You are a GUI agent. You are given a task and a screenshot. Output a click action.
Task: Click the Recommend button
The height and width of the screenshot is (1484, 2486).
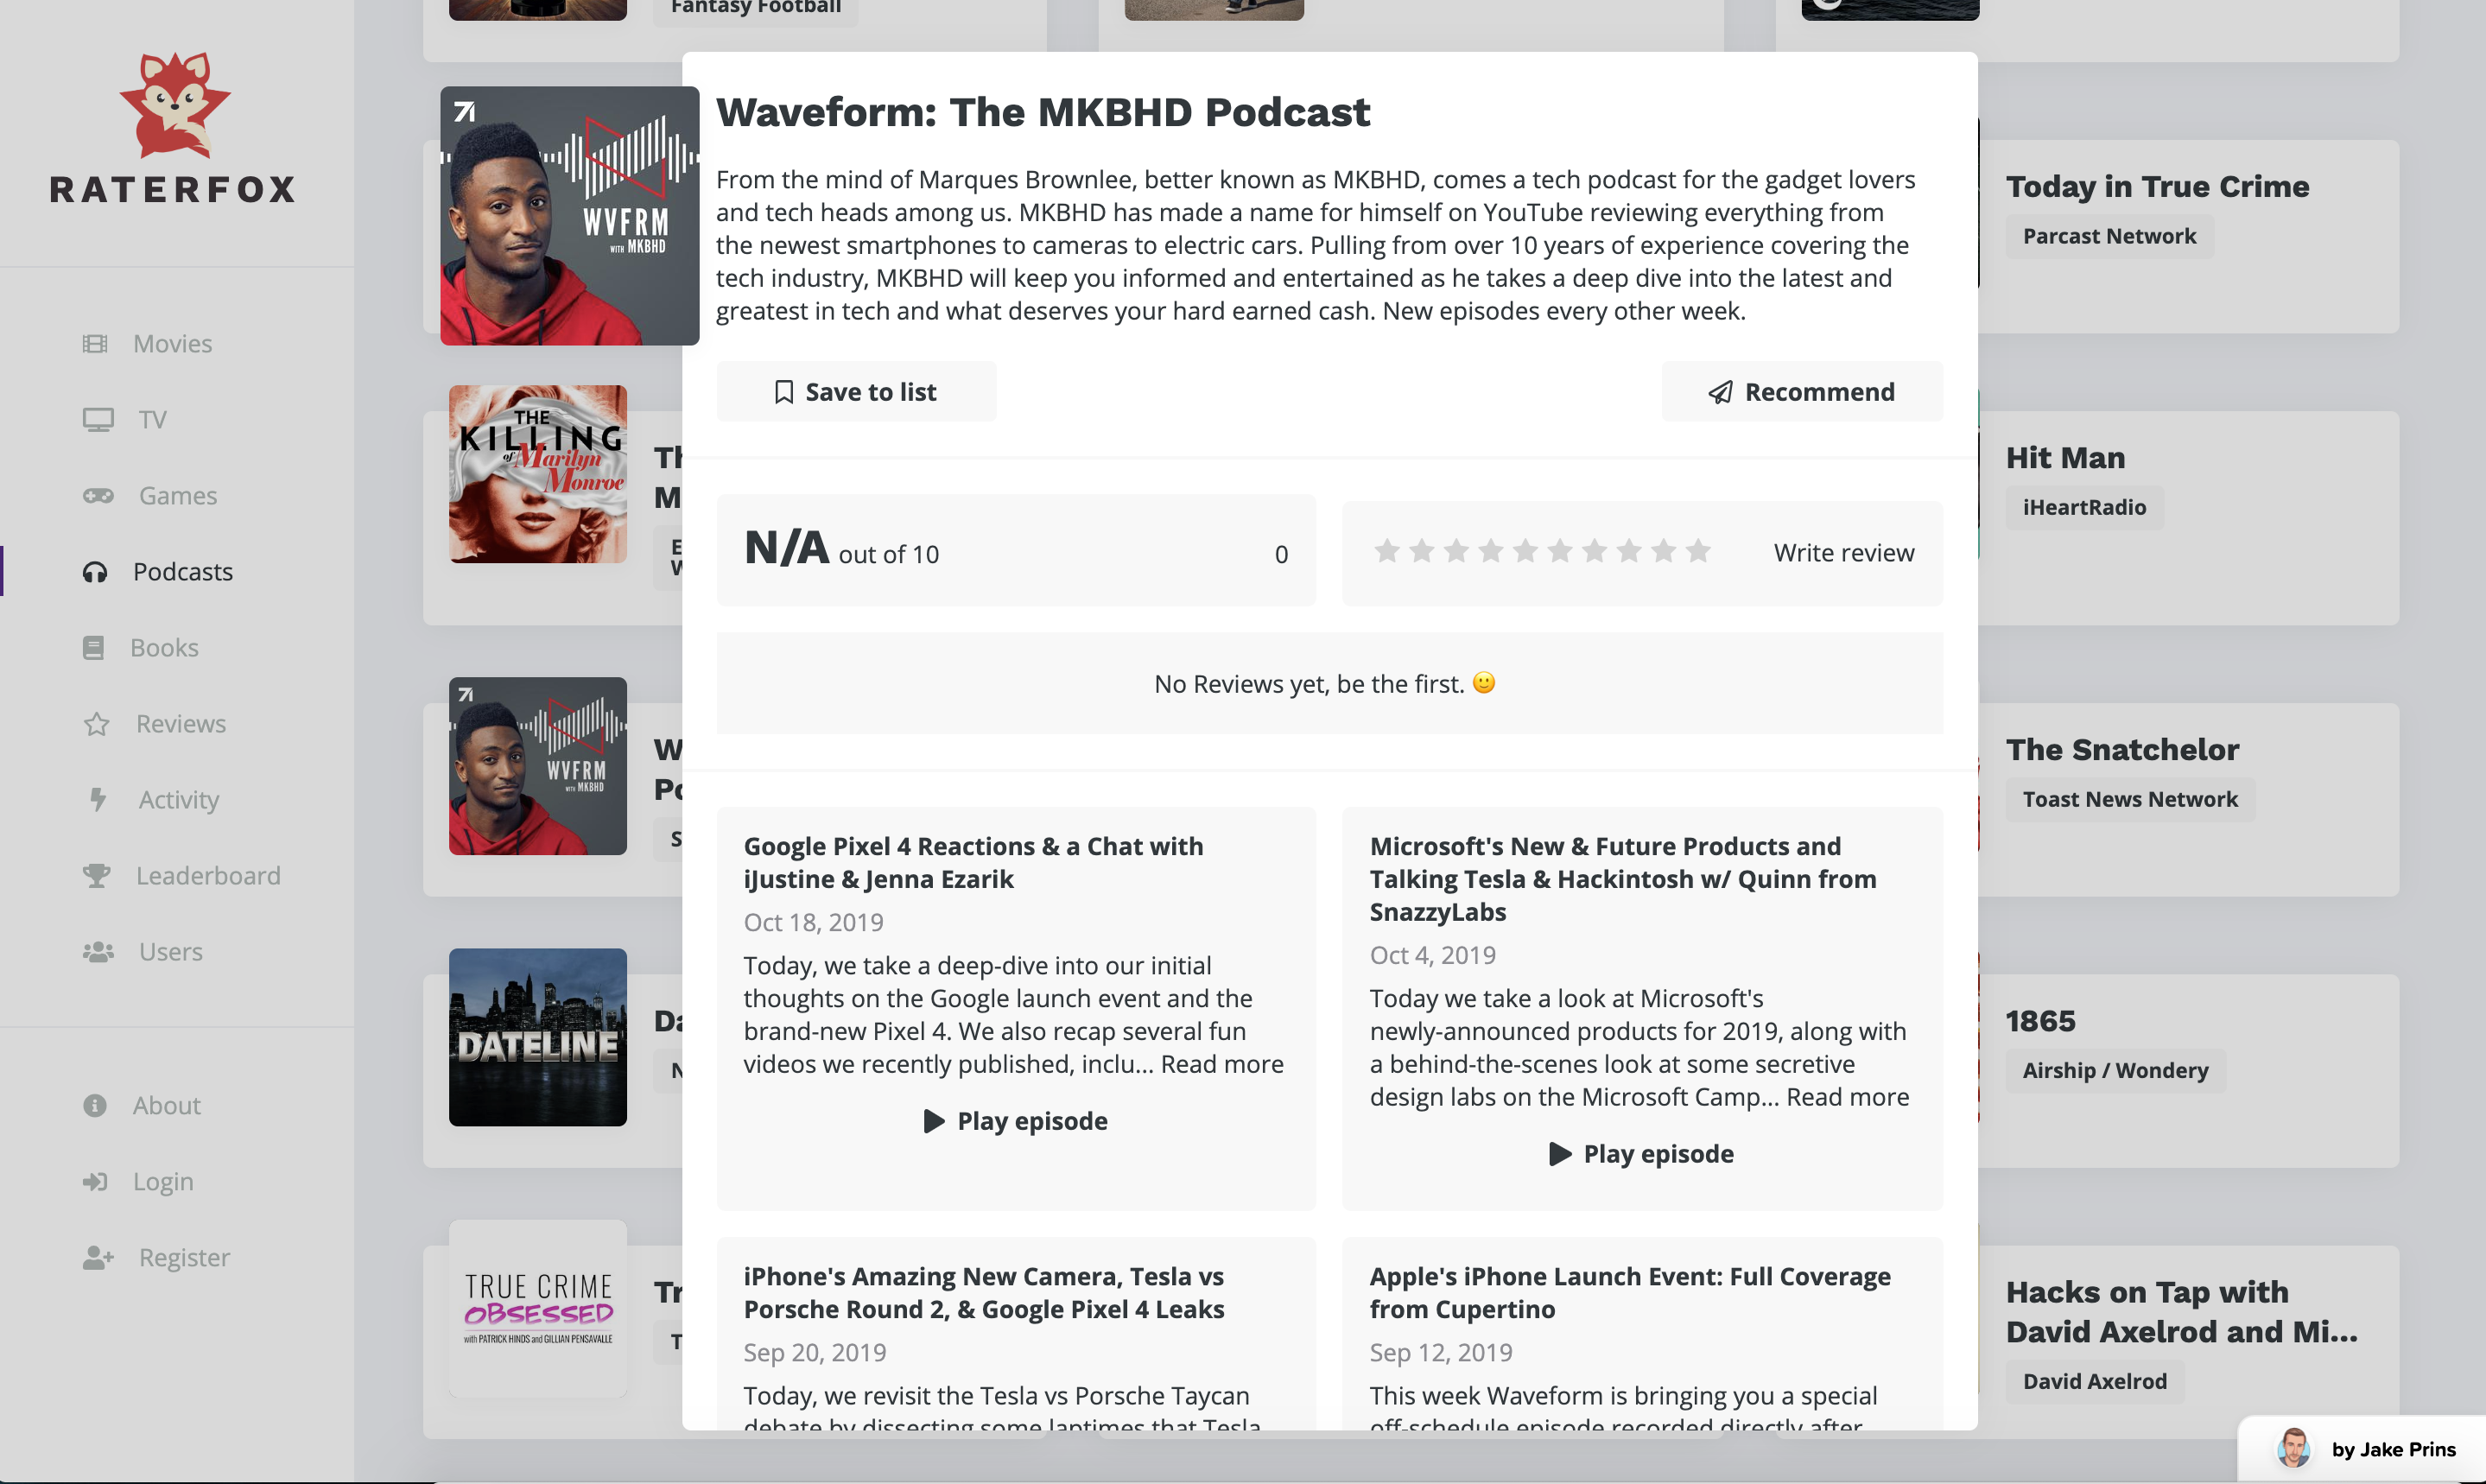[x=1802, y=392]
